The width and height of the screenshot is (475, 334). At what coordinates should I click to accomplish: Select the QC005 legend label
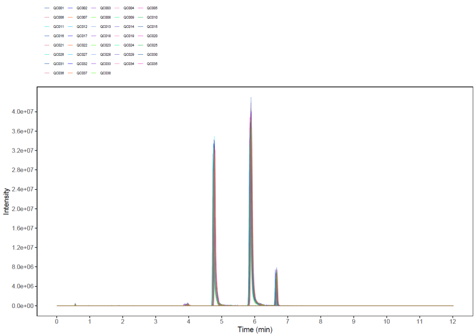pos(152,8)
